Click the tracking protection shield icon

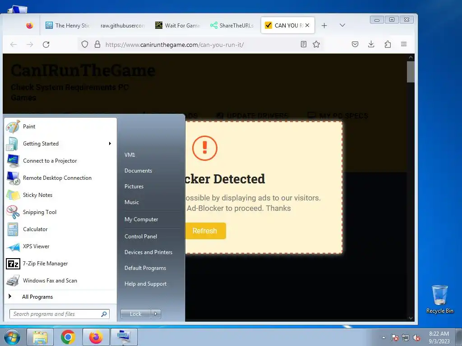(85, 45)
